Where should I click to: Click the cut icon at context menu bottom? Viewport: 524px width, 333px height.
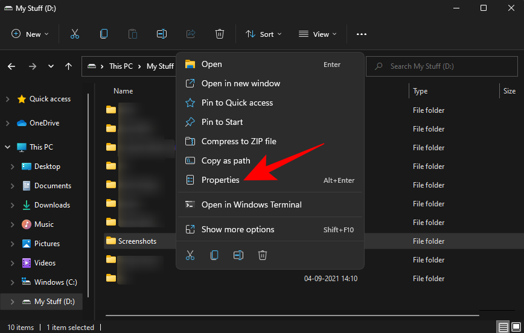pos(190,255)
